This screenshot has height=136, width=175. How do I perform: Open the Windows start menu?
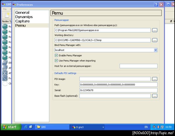(11, 127)
